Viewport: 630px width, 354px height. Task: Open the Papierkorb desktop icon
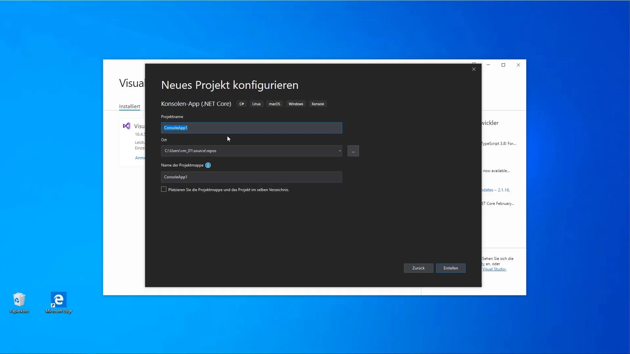19,303
